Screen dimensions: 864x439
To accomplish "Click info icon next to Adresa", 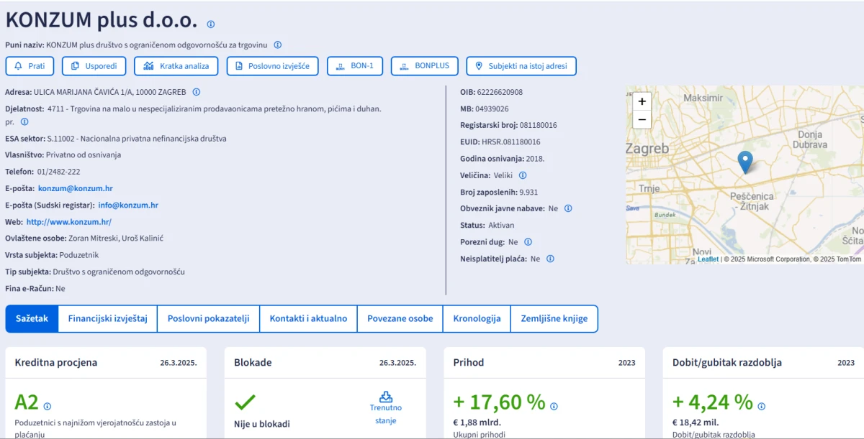I will tap(197, 92).
